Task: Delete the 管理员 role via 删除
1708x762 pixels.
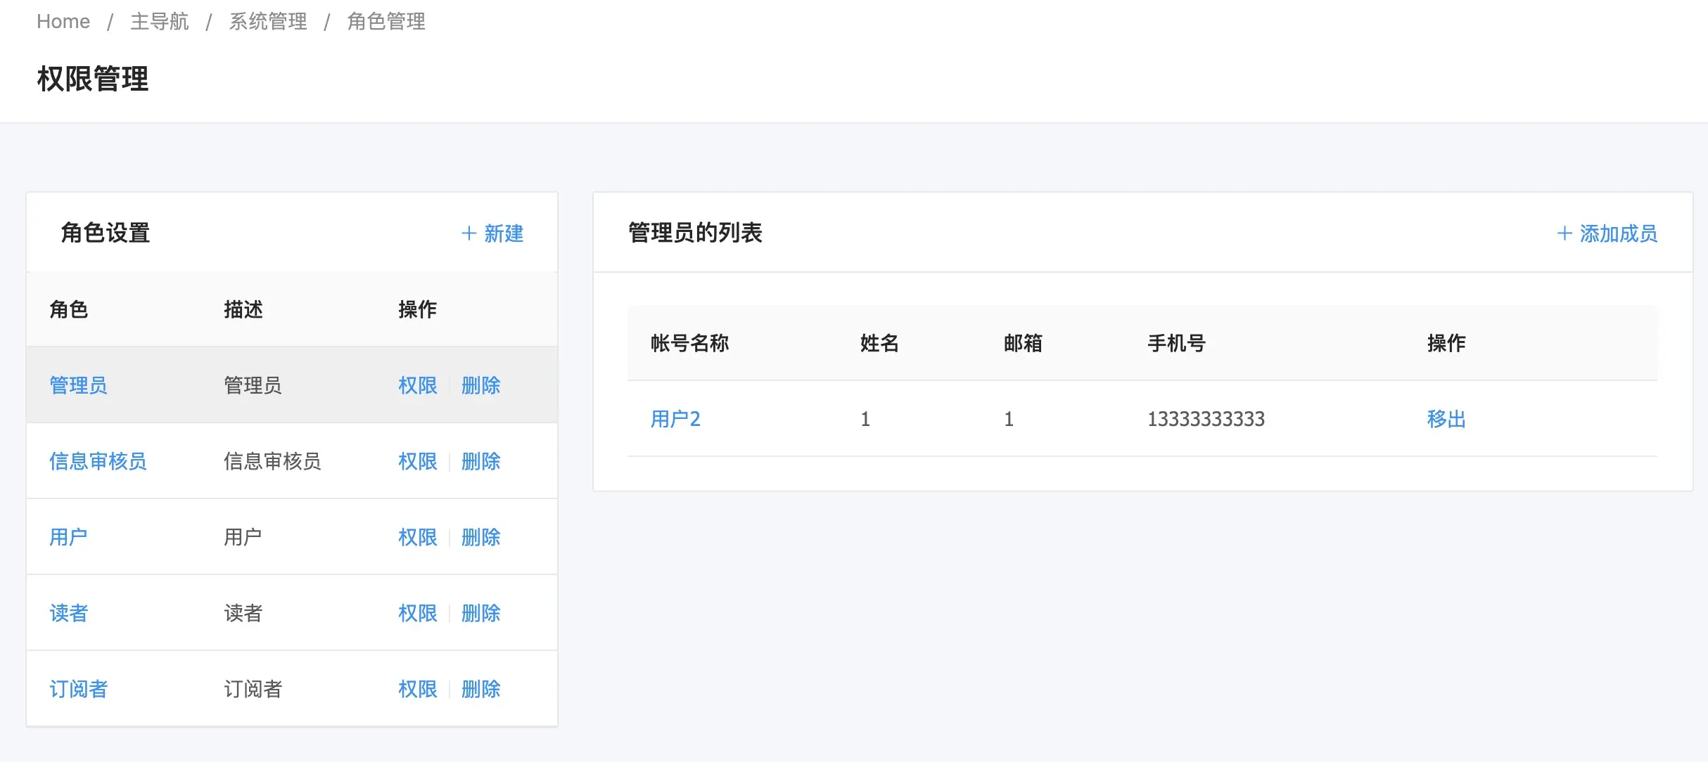Action: (x=480, y=385)
